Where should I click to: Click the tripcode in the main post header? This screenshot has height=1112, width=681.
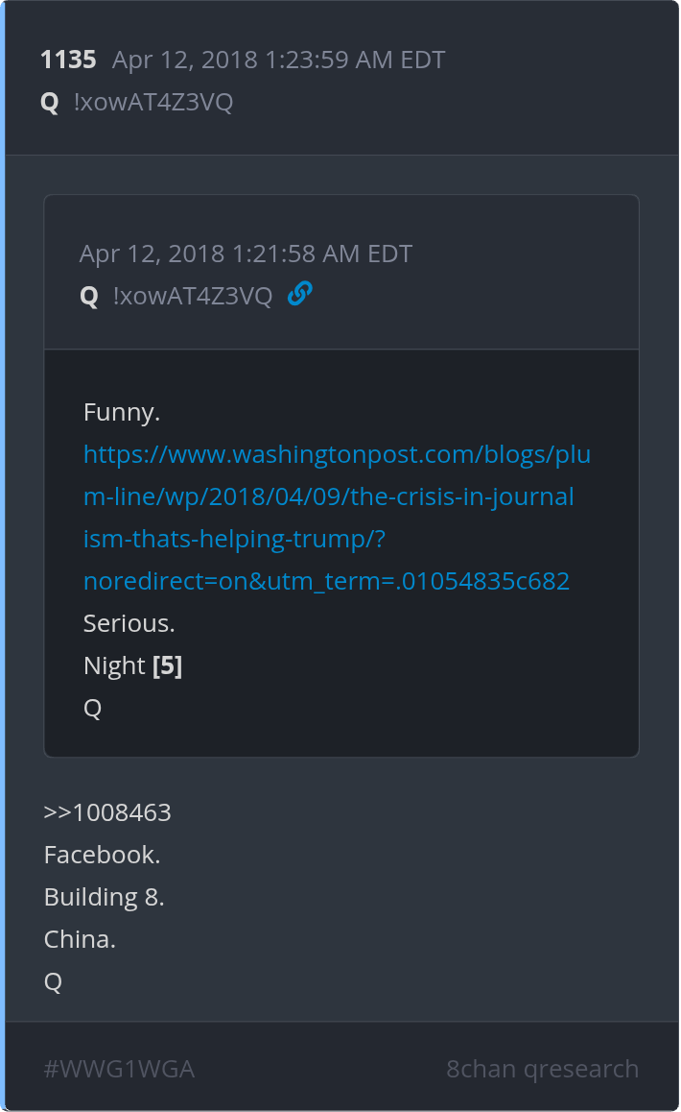point(153,102)
